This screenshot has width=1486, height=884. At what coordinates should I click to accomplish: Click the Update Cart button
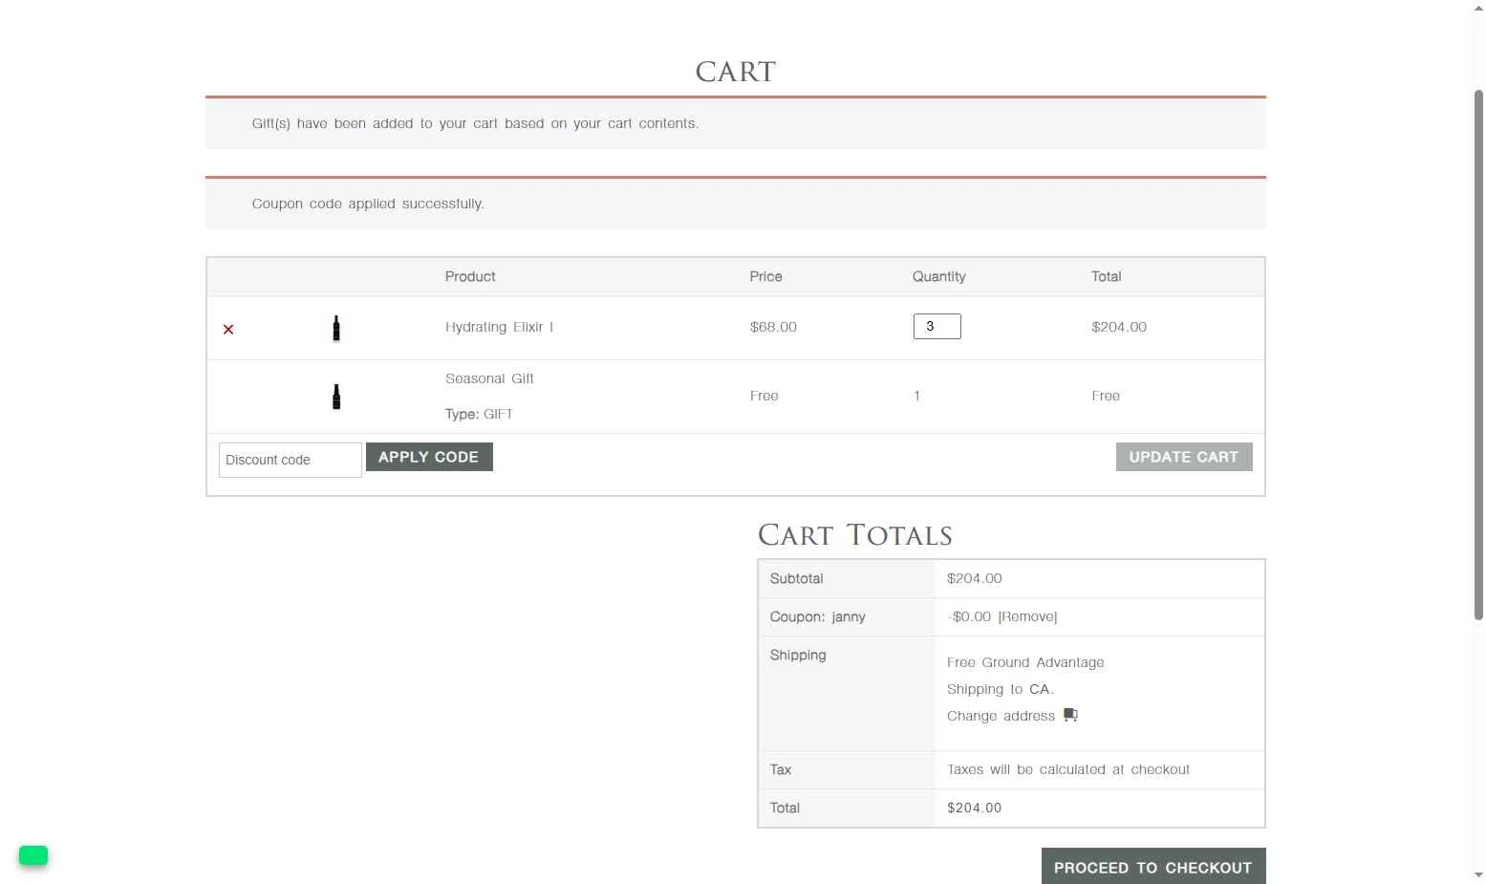[x=1184, y=457]
